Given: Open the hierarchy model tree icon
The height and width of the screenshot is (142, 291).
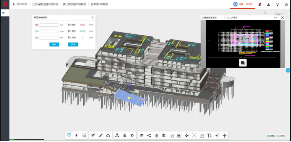Looking at the screenshot, I should 117,135.
